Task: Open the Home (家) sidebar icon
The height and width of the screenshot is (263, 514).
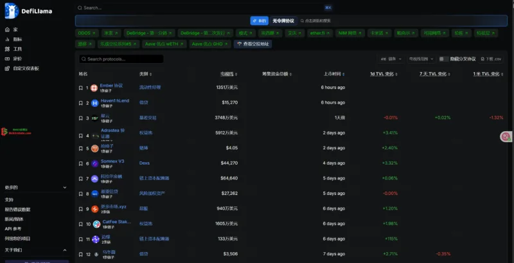Action: click(8, 30)
